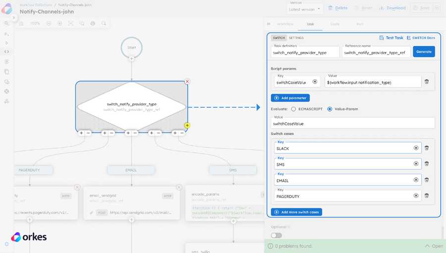This screenshot has height=253, width=446.
Task: Click the Workflow Definitions breadcrumb
Action: (x=36, y=5)
